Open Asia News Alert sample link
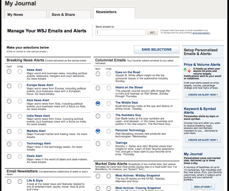This screenshot has height=191, width=229. click(x=38, y=100)
